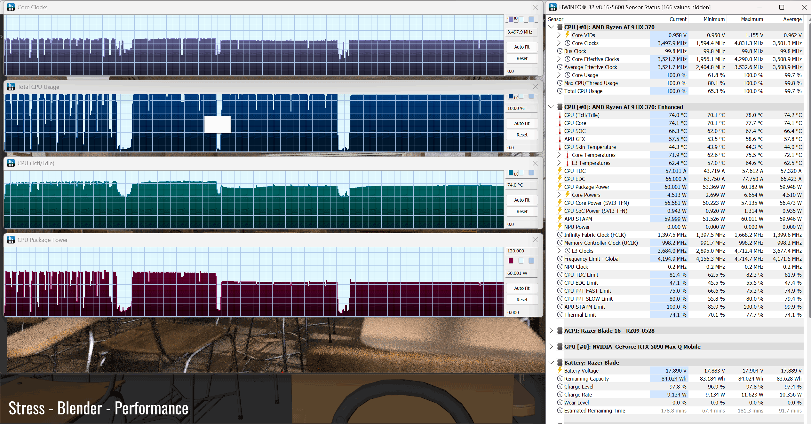Click the HWiNFO icon in CPU (Tctl/Tdie) title bar
The height and width of the screenshot is (424, 811).
pyautogui.click(x=11, y=163)
